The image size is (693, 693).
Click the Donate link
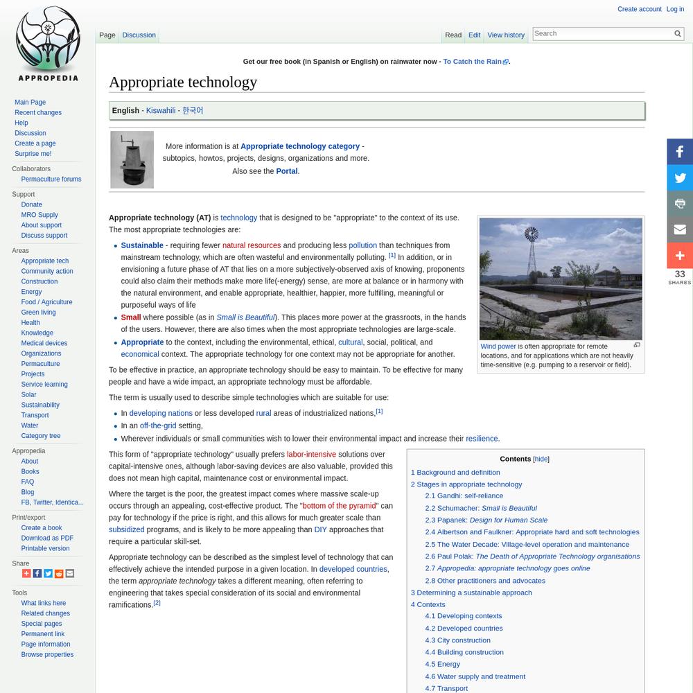[31, 204]
